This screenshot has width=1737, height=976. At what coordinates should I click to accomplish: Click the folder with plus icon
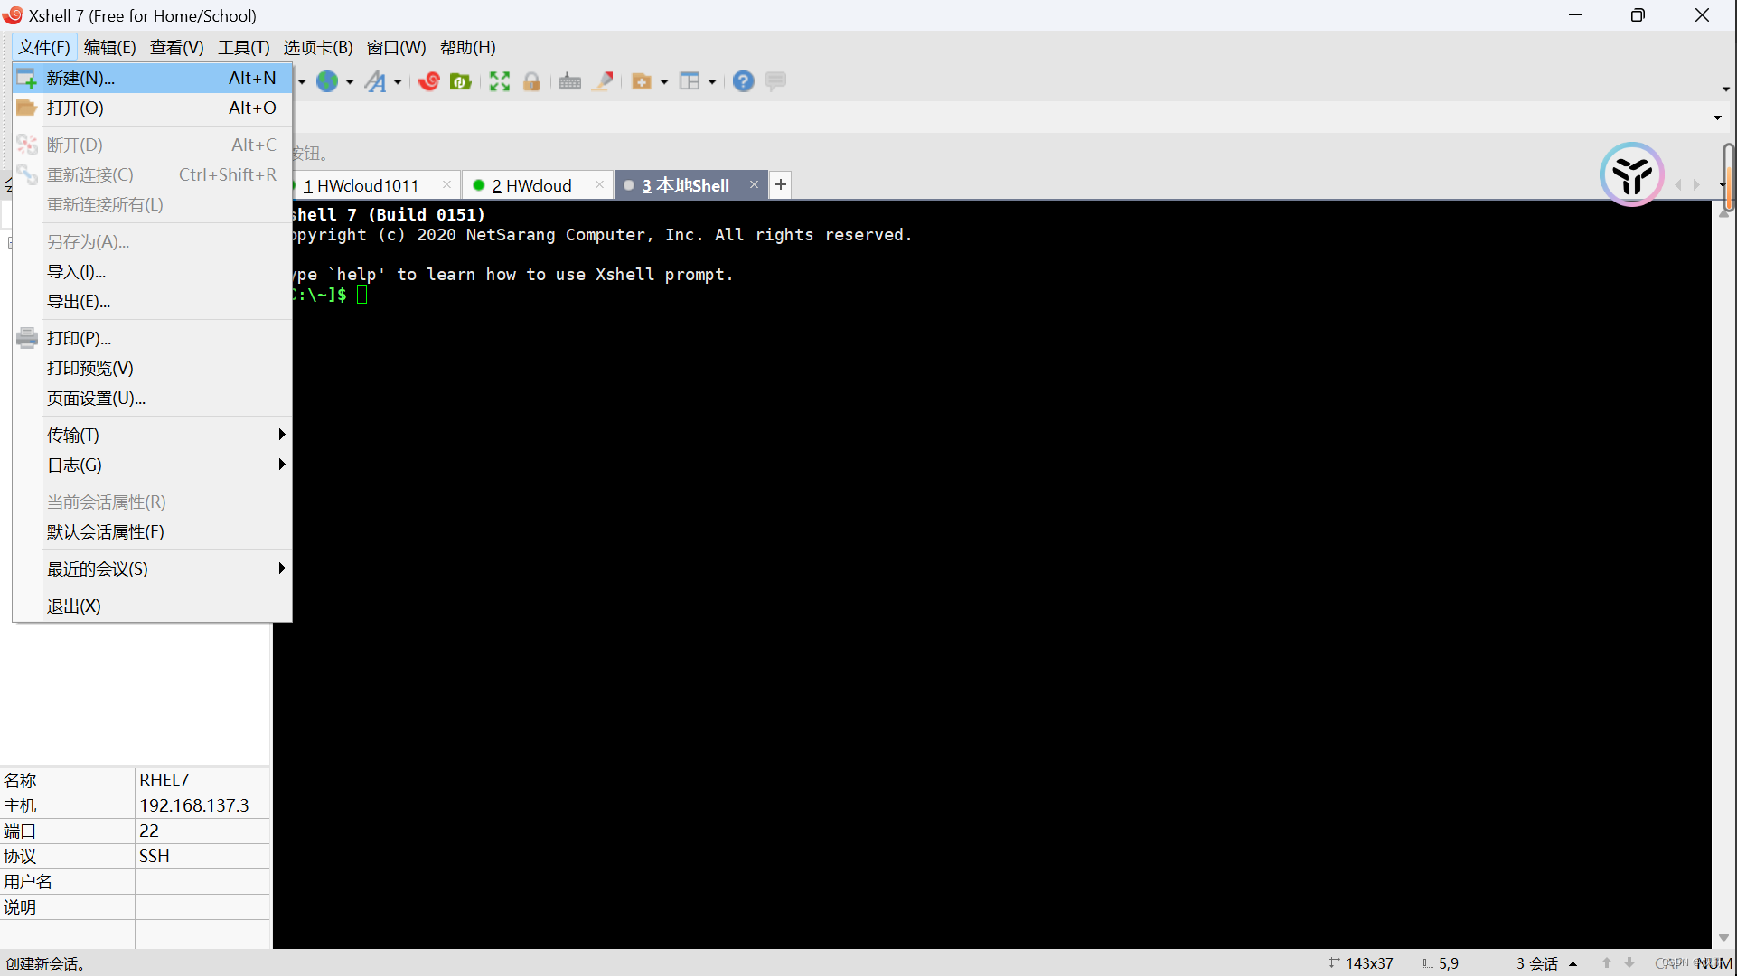point(642,82)
